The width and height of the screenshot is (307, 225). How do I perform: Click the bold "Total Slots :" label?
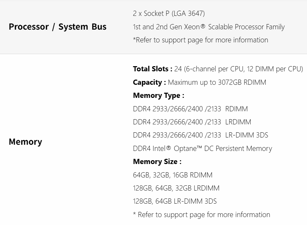coord(152,69)
